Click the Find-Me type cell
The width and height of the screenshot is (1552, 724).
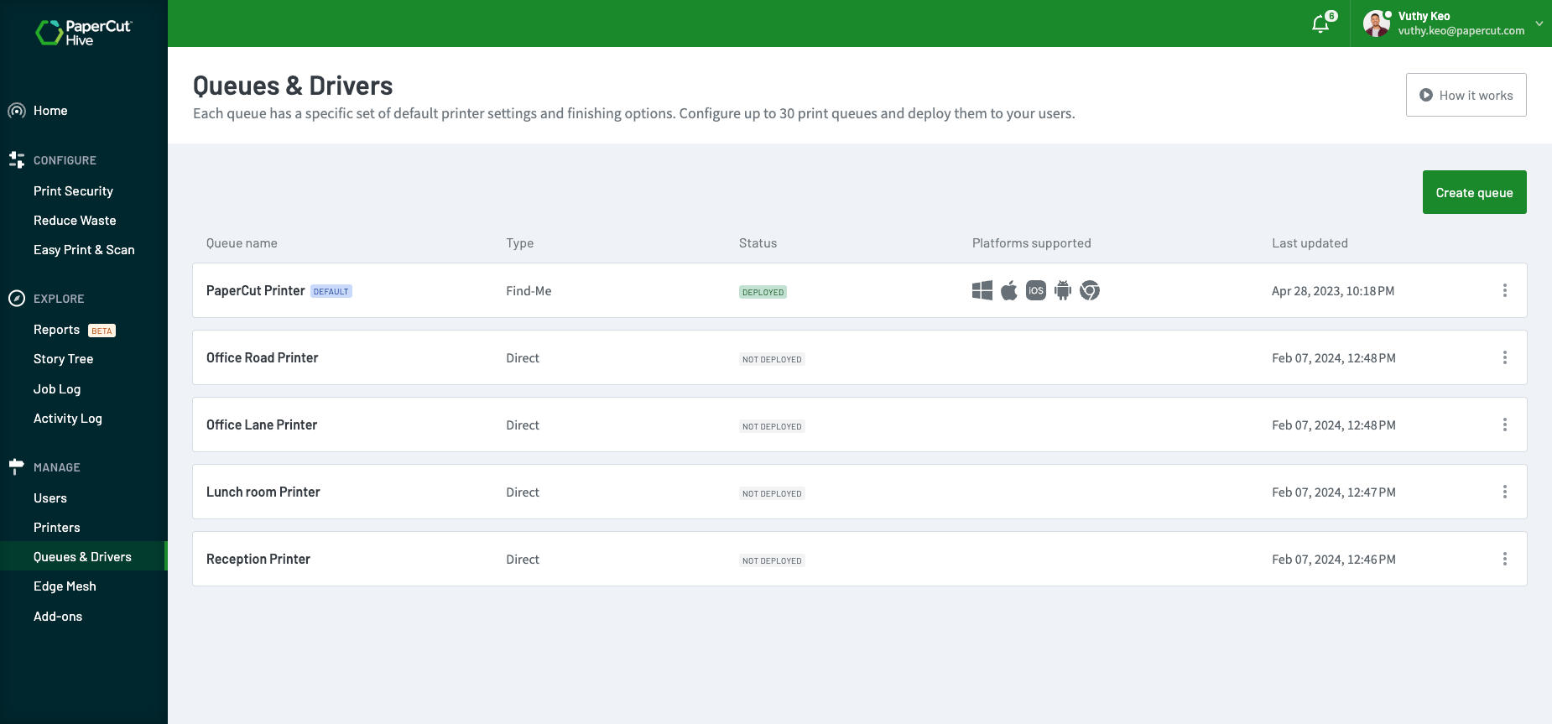pyautogui.click(x=529, y=291)
